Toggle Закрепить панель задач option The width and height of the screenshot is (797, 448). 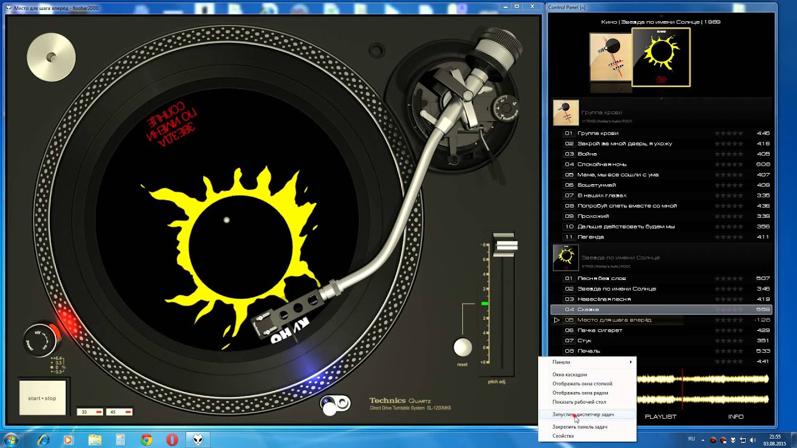click(x=588, y=427)
